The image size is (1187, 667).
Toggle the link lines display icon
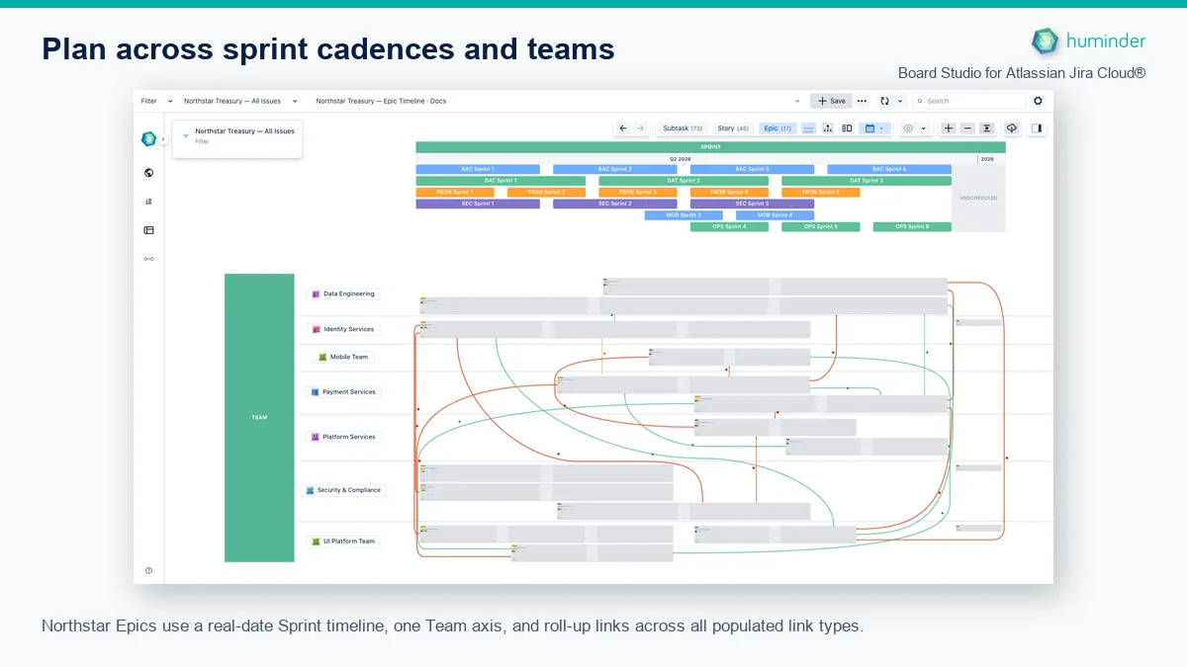point(808,128)
